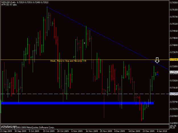This screenshot has height=133, width=178.
Task: Click price axis label 0.74910
Action: (174, 31)
